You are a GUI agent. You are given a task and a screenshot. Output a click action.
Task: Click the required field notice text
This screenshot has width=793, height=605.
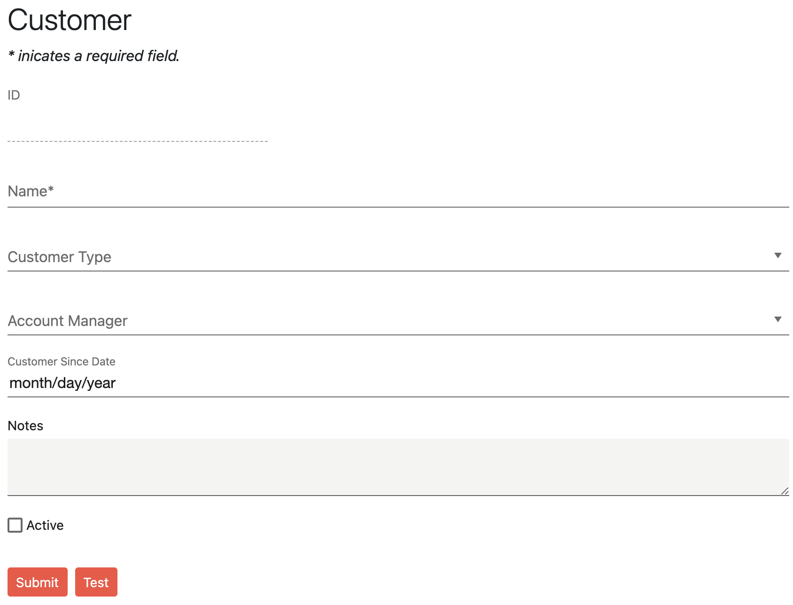[94, 56]
